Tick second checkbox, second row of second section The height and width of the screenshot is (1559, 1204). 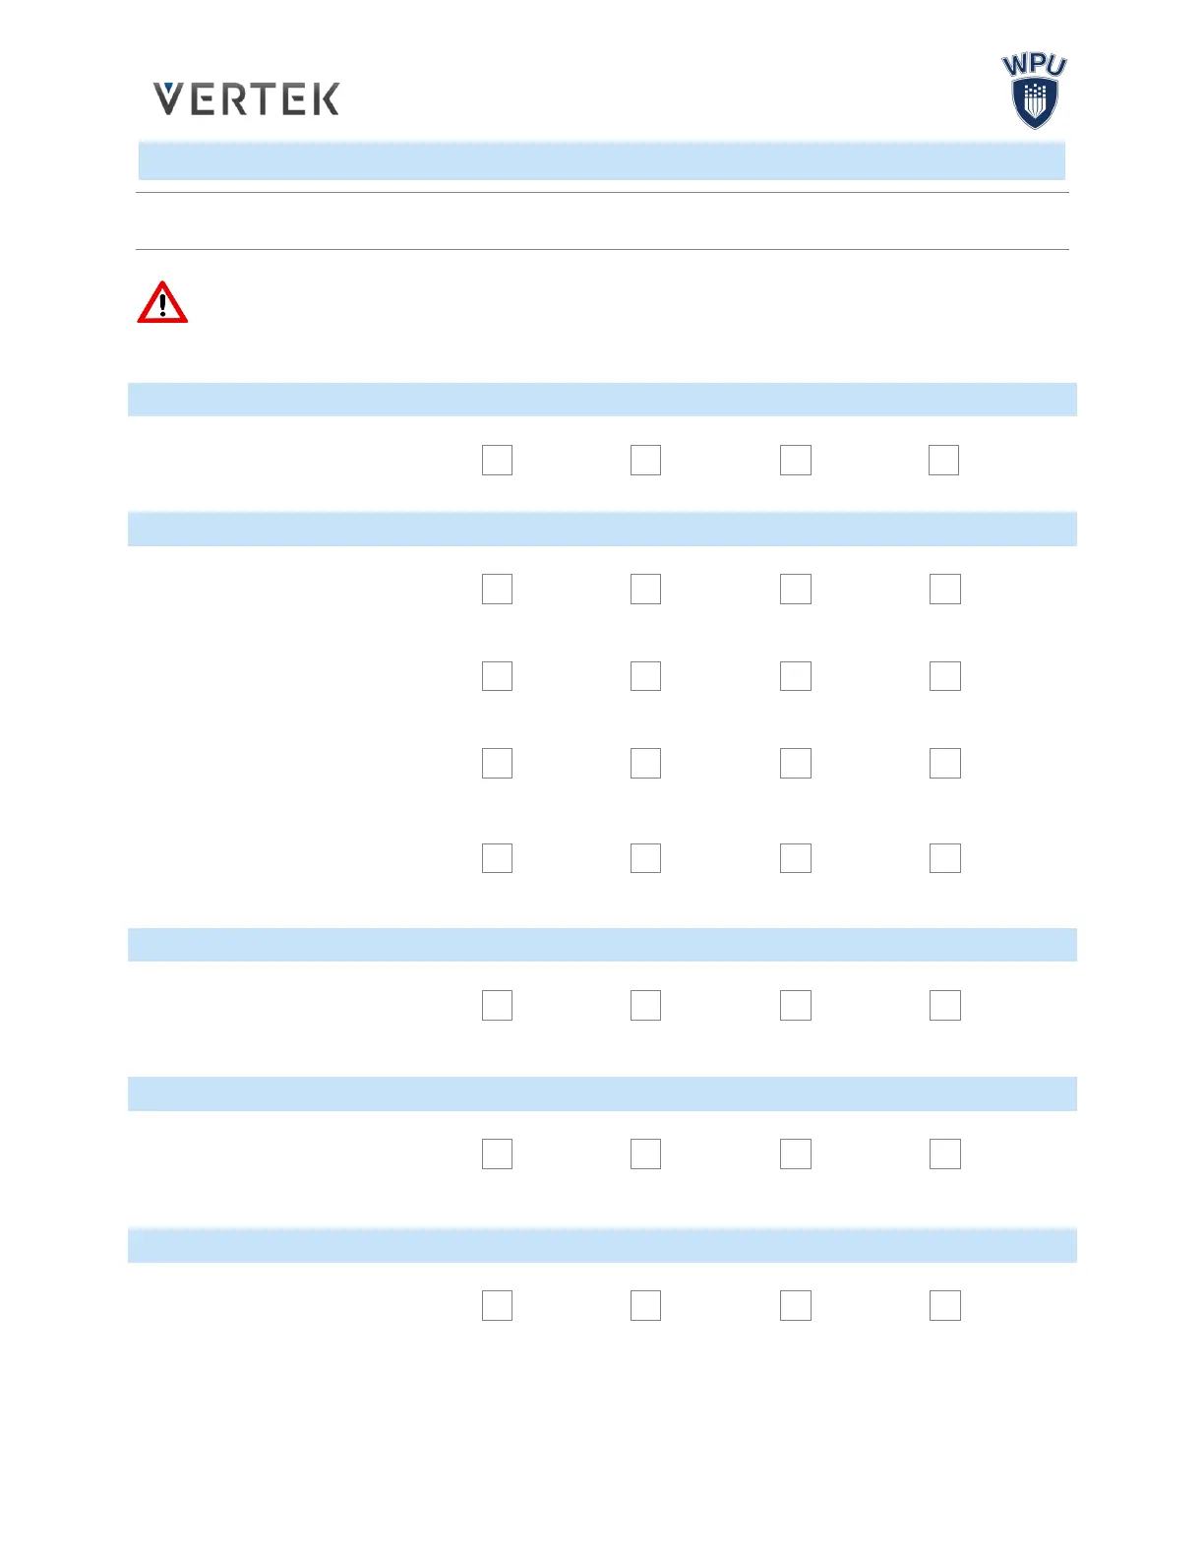[645, 676]
